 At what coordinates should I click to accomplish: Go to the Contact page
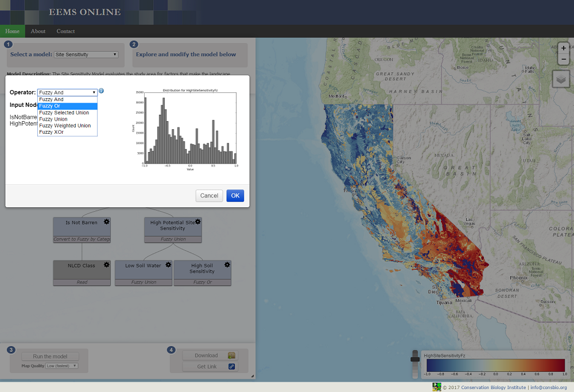[65, 31]
